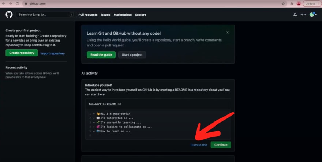Image resolution: width=322 pixels, height=162 pixels.
Task: Click the "Create your first project" heading
Action: [23, 30]
